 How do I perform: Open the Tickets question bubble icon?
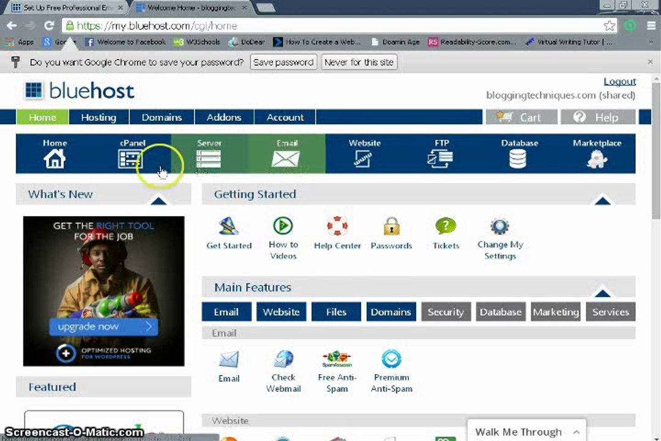[446, 226]
